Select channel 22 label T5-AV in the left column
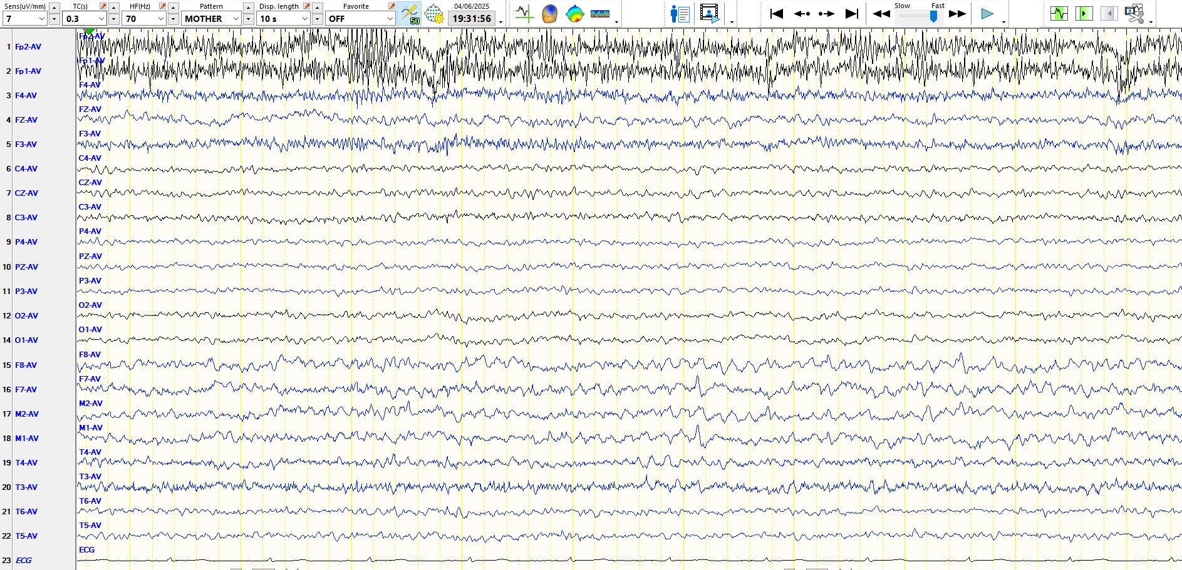 click(26, 536)
